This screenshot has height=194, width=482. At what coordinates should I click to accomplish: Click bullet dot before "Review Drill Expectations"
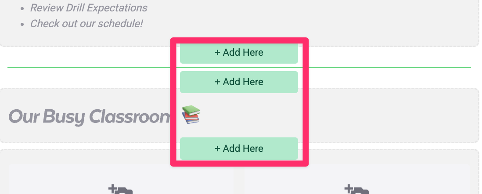point(22,8)
